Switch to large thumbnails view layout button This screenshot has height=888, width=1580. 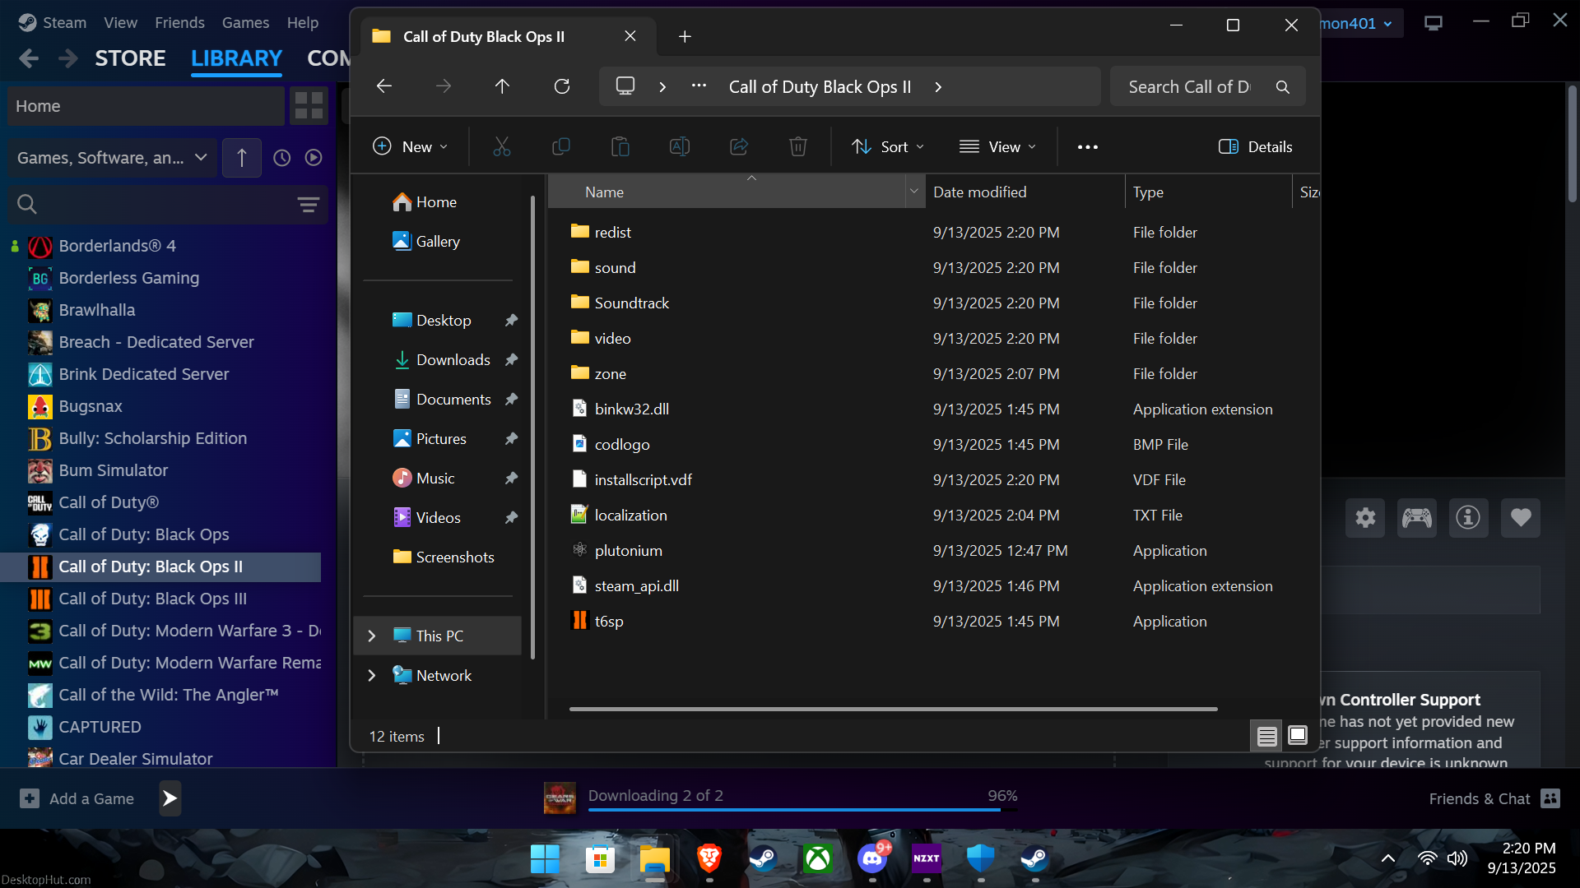coord(1298,736)
